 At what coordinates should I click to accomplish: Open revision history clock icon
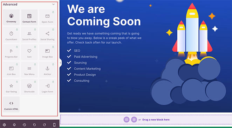(24, 125)
